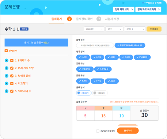
Task: Toggle the 추론력 evaluation chip
Action: (97, 57)
